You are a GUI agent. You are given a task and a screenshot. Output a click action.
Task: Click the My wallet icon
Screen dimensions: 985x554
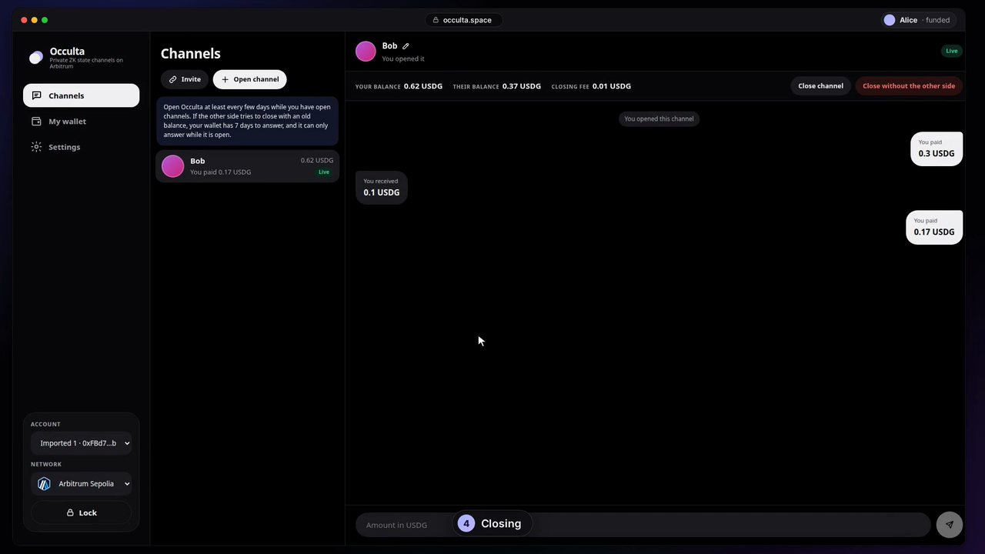pyautogui.click(x=36, y=122)
